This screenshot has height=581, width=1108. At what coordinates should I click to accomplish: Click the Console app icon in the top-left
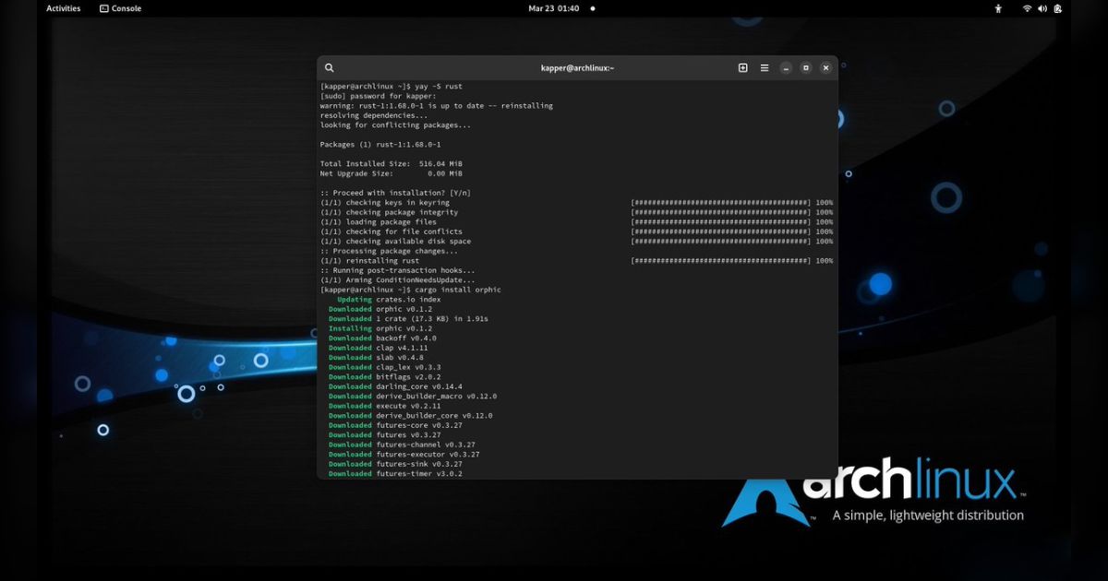pos(104,8)
